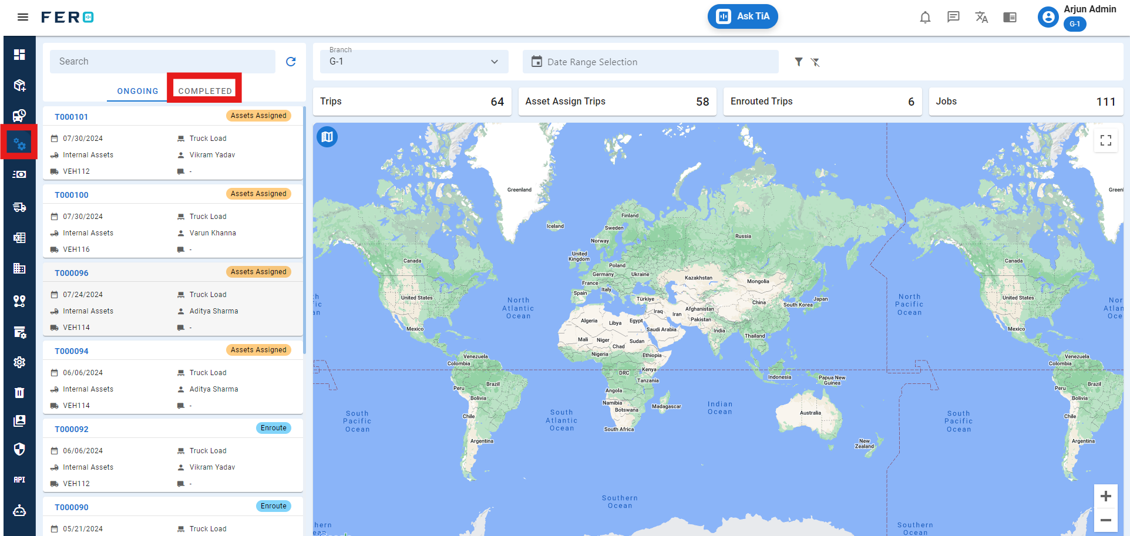The height and width of the screenshot is (536, 1130).
Task: Click the G-1 badge under Arjun Admin
Action: coord(1075,24)
